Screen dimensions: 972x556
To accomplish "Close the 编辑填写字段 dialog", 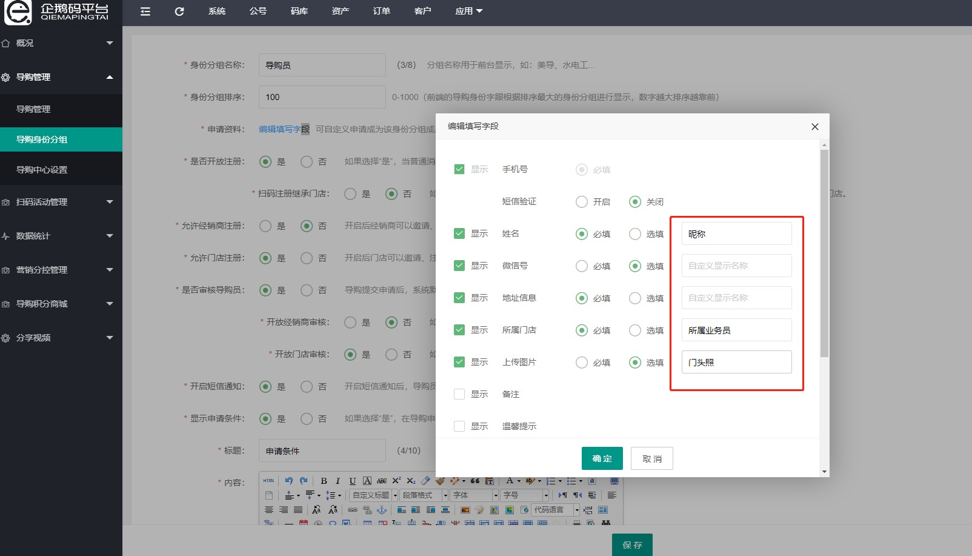I will (x=814, y=127).
